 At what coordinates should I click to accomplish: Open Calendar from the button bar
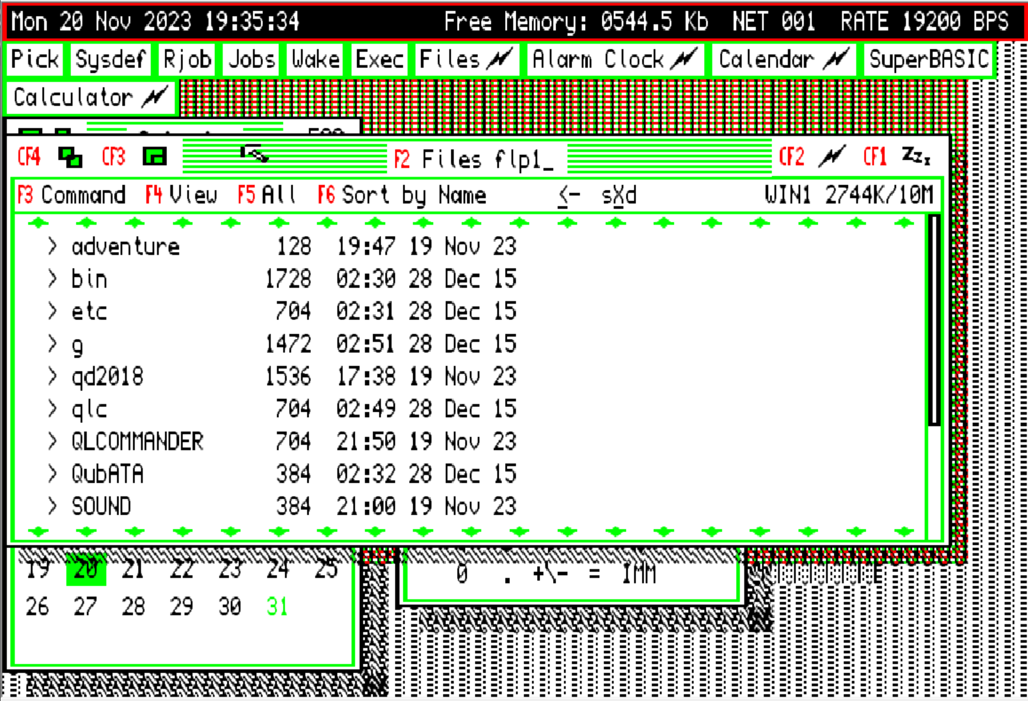tap(783, 60)
